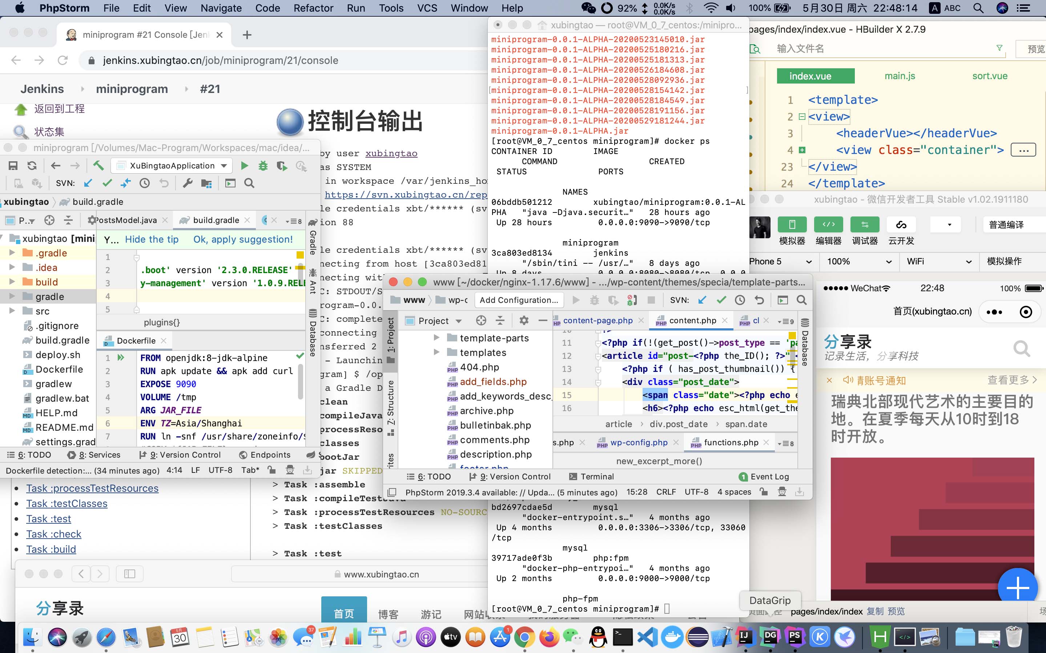The width and height of the screenshot is (1046, 653).
Task: Open DataGrip from the Dock
Action: coord(771,637)
